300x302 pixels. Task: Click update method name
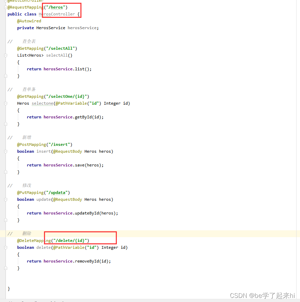[x=44, y=199]
